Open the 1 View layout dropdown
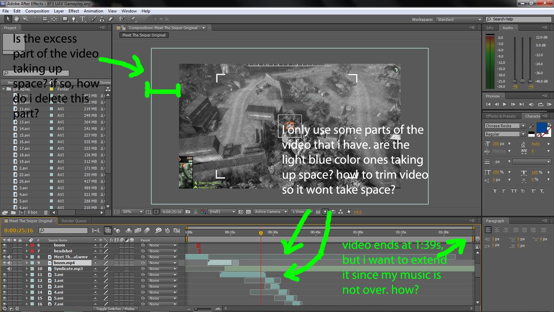The height and width of the screenshot is (312, 554). click(301, 211)
